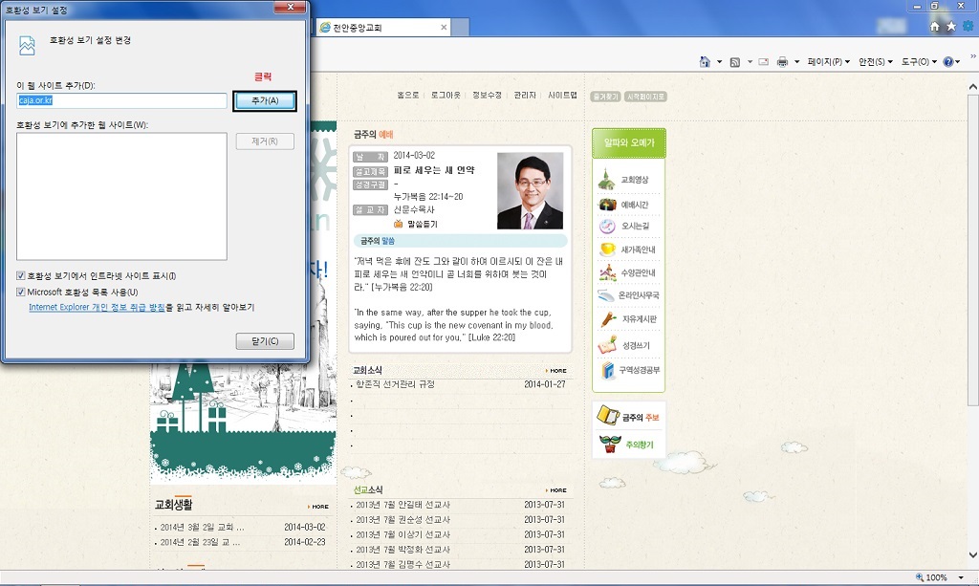
Task: Open Favorites with the star icon
Action: [x=951, y=26]
